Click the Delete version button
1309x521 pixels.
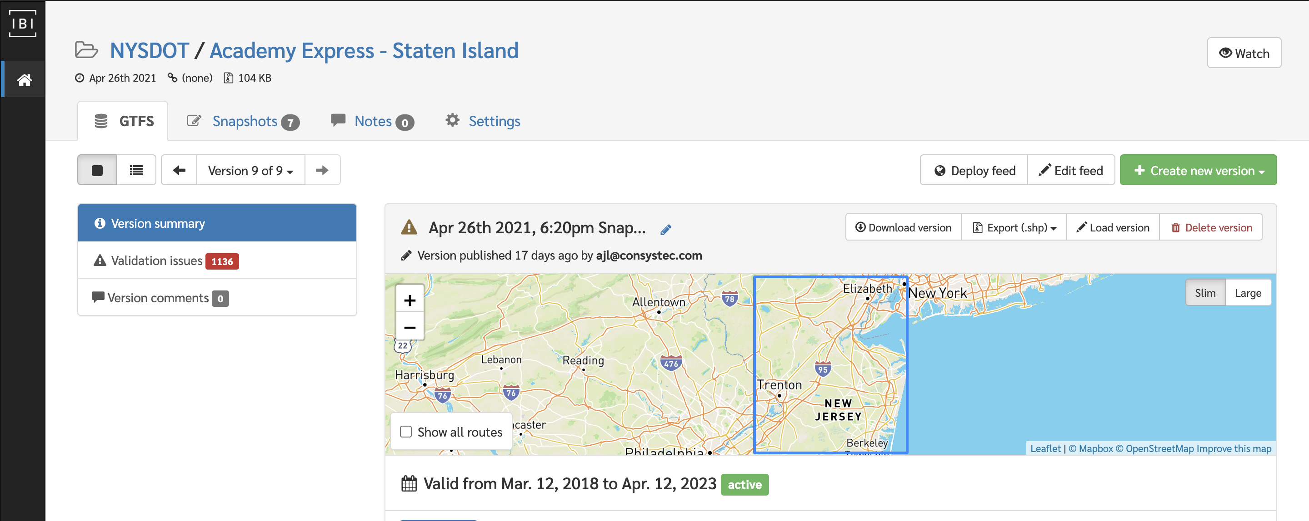click(x=1211, y=228)
